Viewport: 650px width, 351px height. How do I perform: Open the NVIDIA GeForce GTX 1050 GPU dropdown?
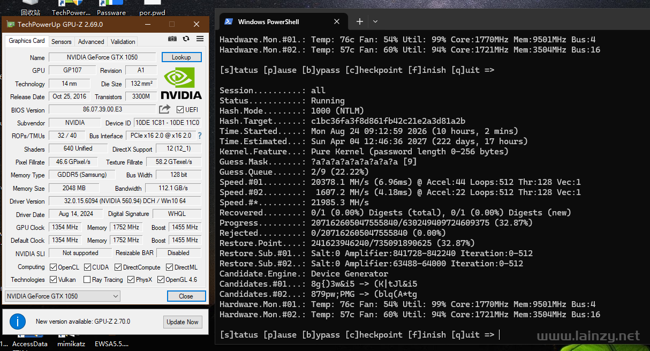tap(62, 296)
